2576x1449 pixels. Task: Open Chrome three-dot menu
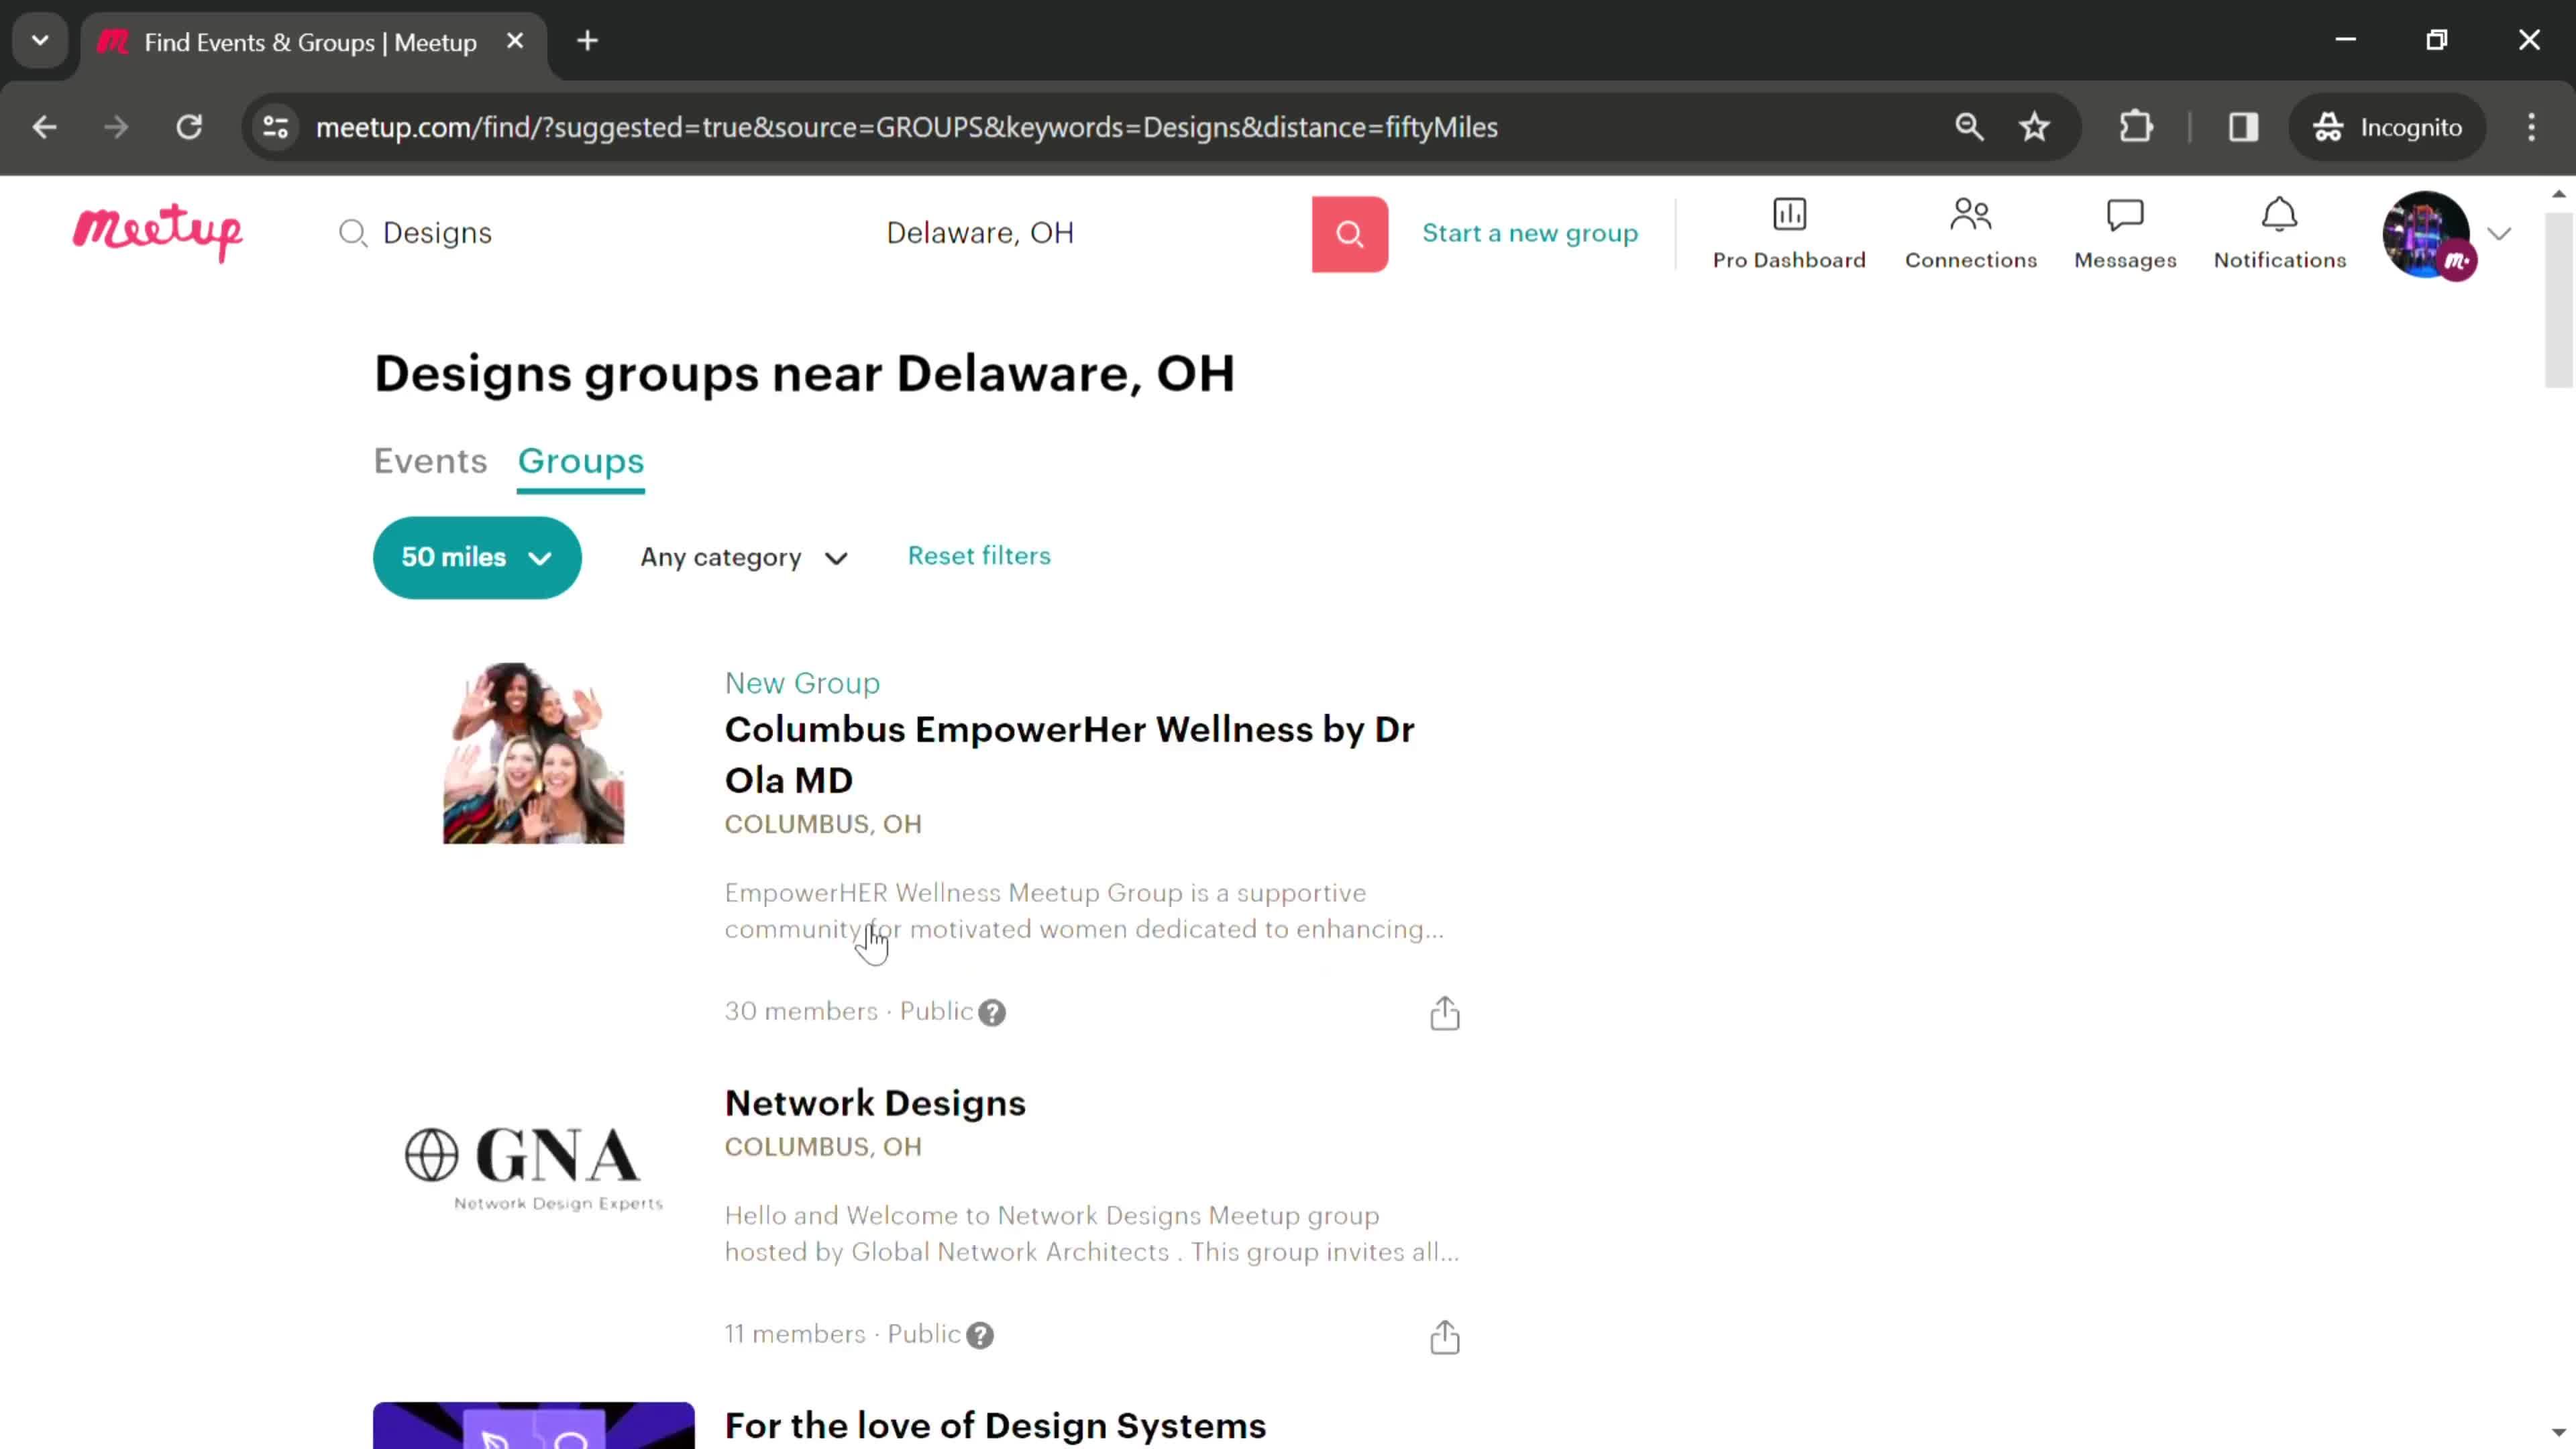pyautogui.click(x=2531, y=127)
